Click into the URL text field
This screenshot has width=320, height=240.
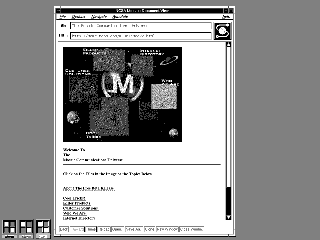tap(141, 36)
